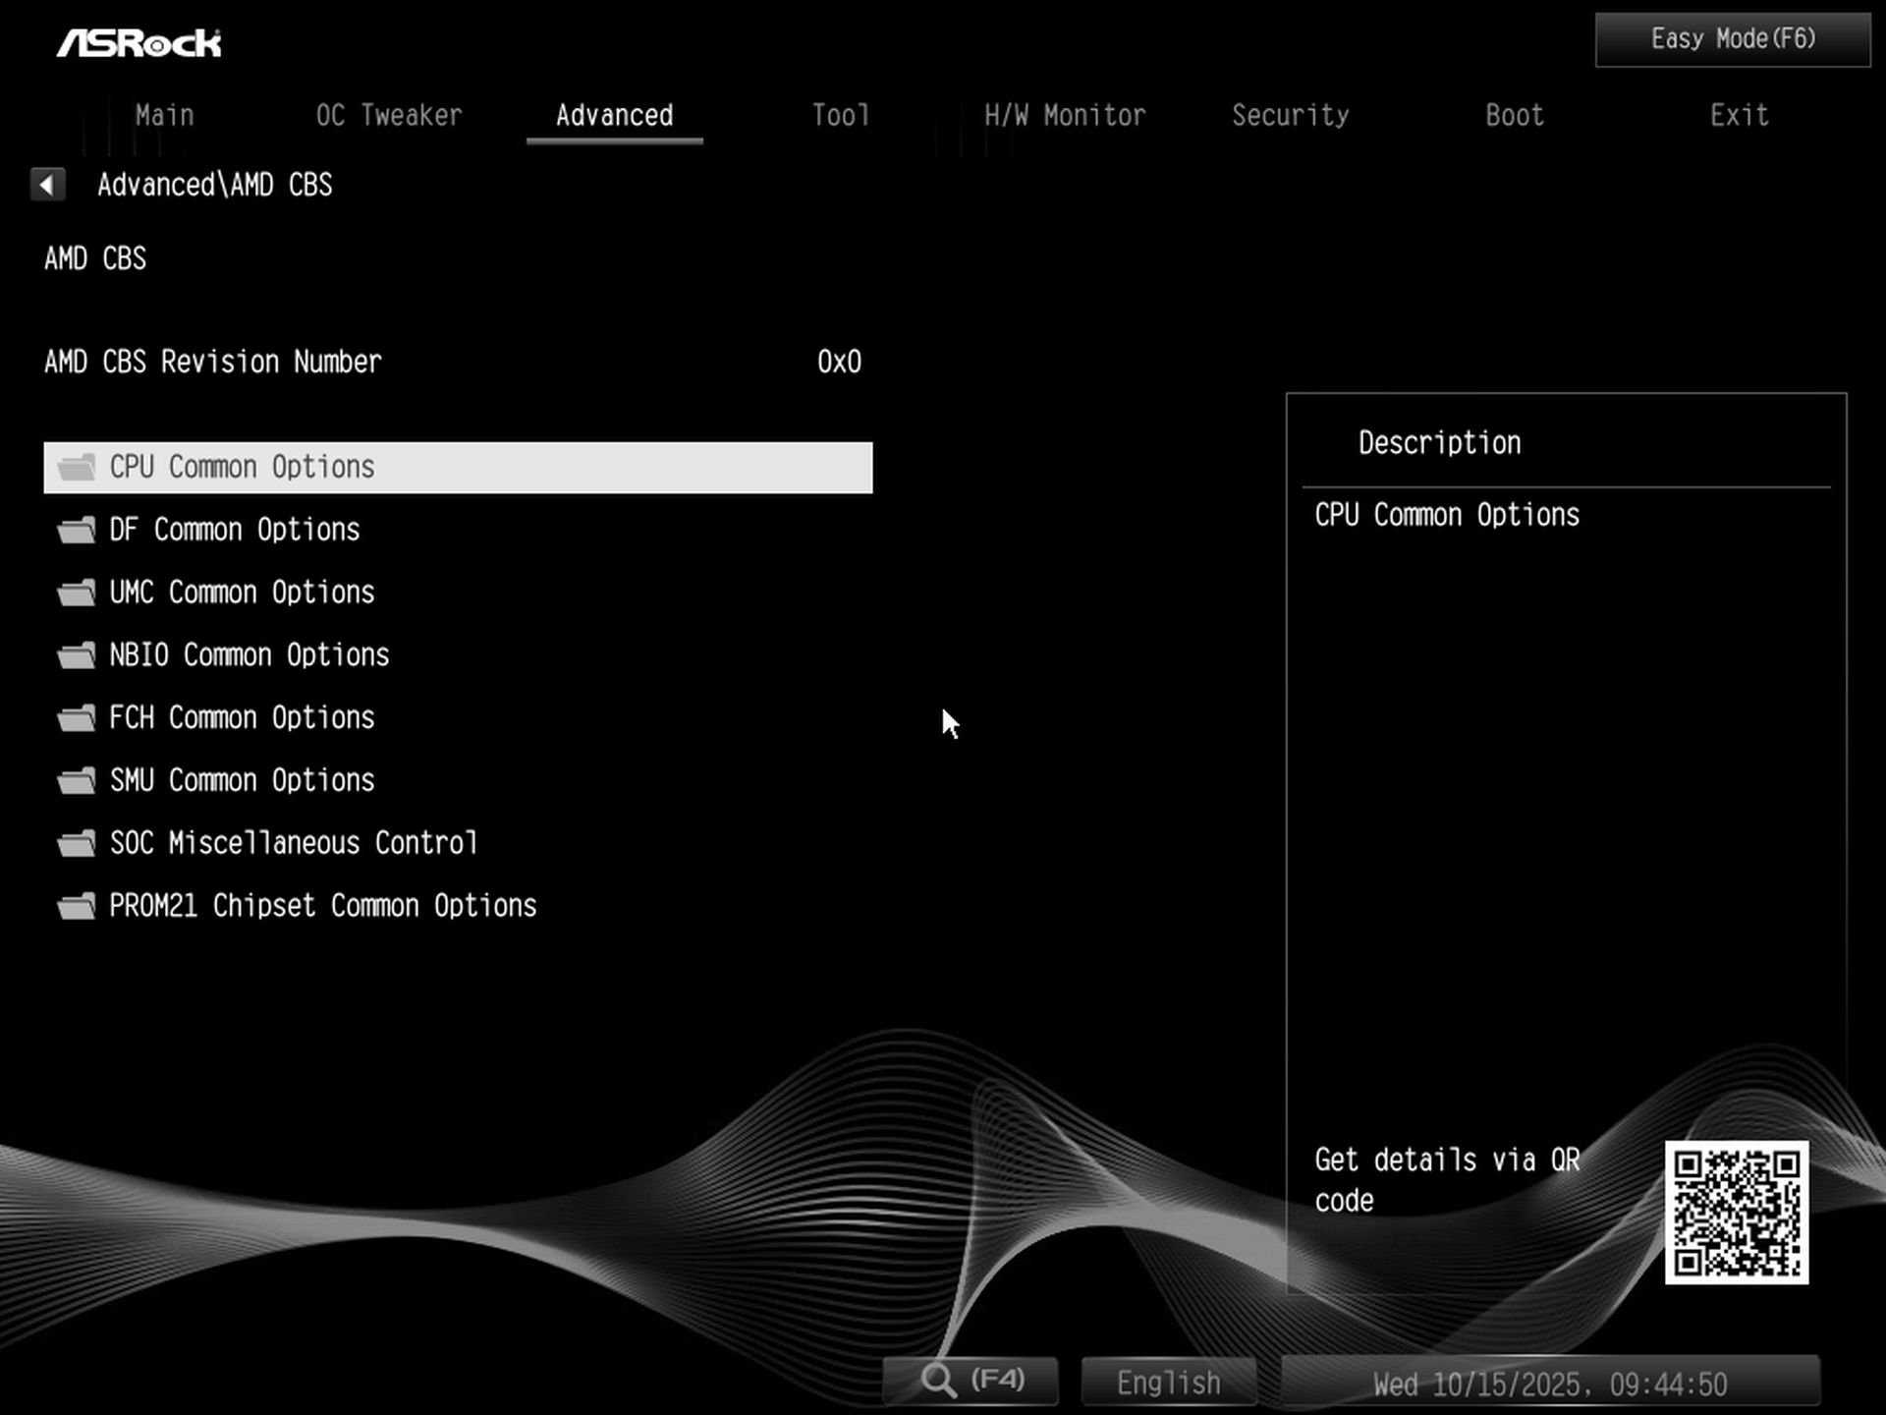Open the Boot menu tab
The height and width of the screenshot is (1415, 1886).
tap(1513, 115)
